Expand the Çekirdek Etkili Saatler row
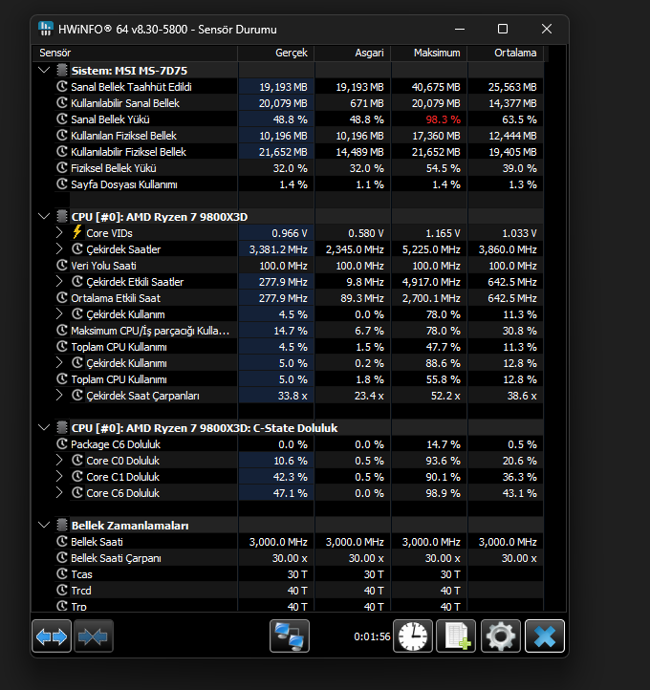 tap(59, 282)
